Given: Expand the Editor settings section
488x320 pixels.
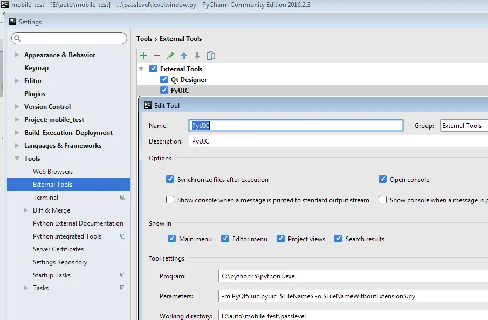Looking at the screenshot, I should (17, 81).
